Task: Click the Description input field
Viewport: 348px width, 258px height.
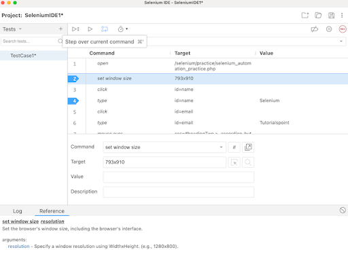Action: pos(179,192)
